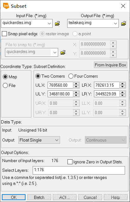Close the Subset dialog window
This screenshot has height=202, width=130.
pos(123,6)
